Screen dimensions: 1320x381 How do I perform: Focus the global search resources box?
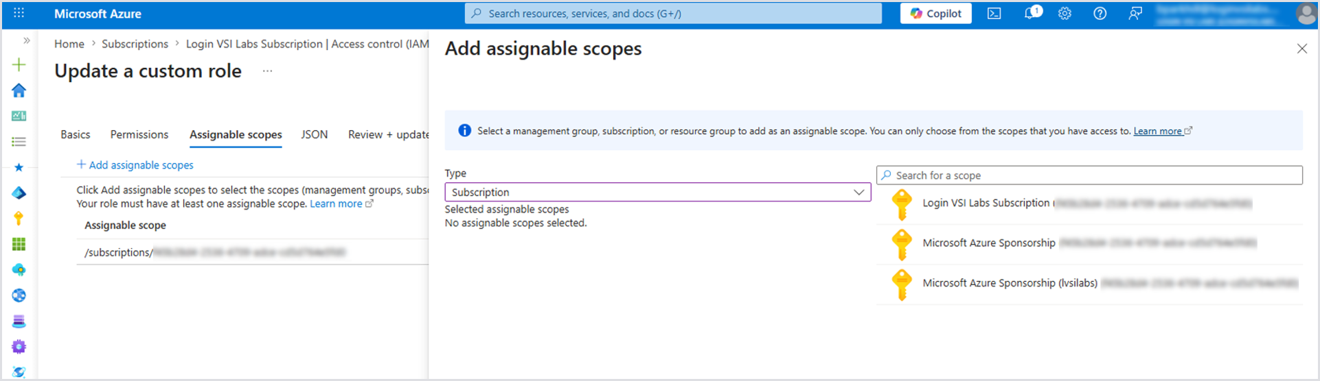coord(673,14)
